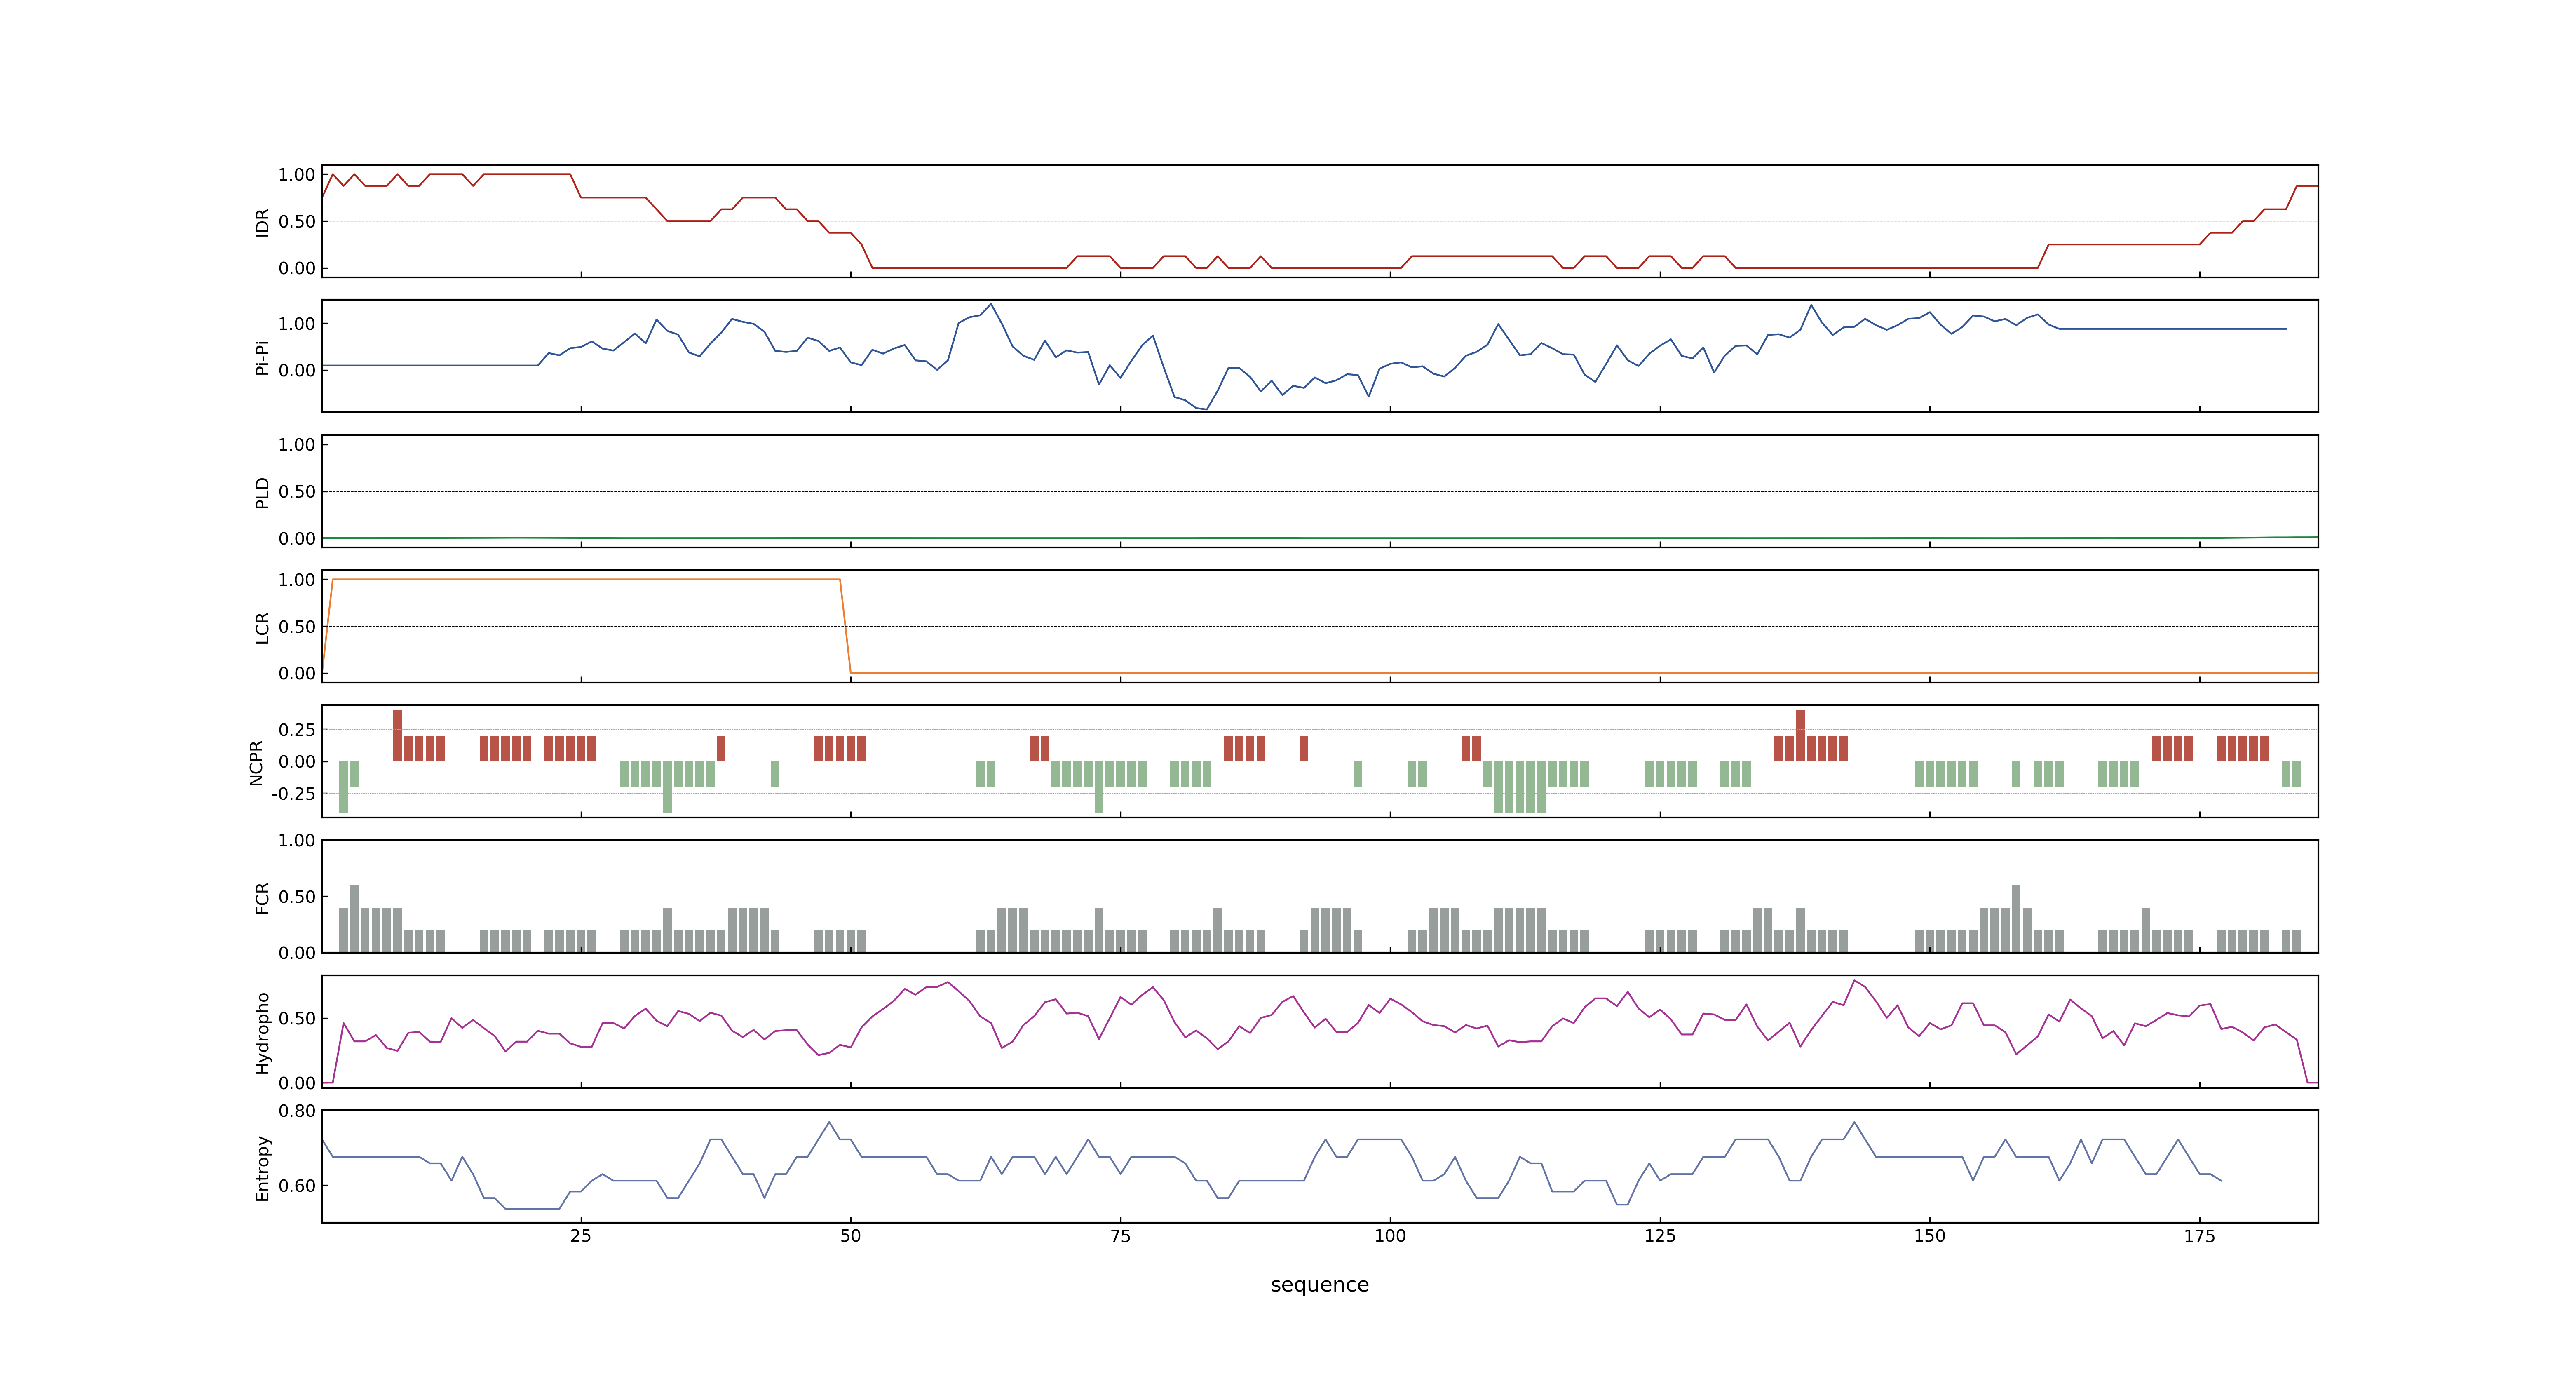The width and height of the screenshot is (2576, 1374).
Task: Click the -0.25 tick on NCPR axis
Action: [294, 794]
